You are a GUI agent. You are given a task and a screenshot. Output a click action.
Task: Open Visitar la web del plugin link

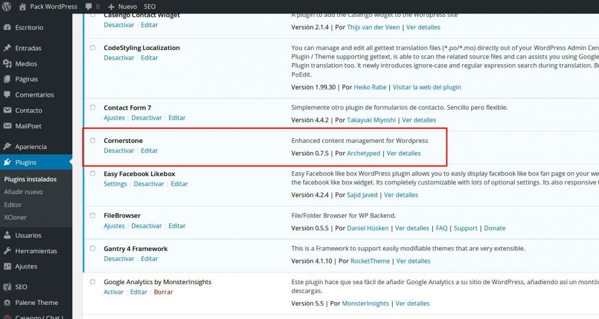pos(427,87)
